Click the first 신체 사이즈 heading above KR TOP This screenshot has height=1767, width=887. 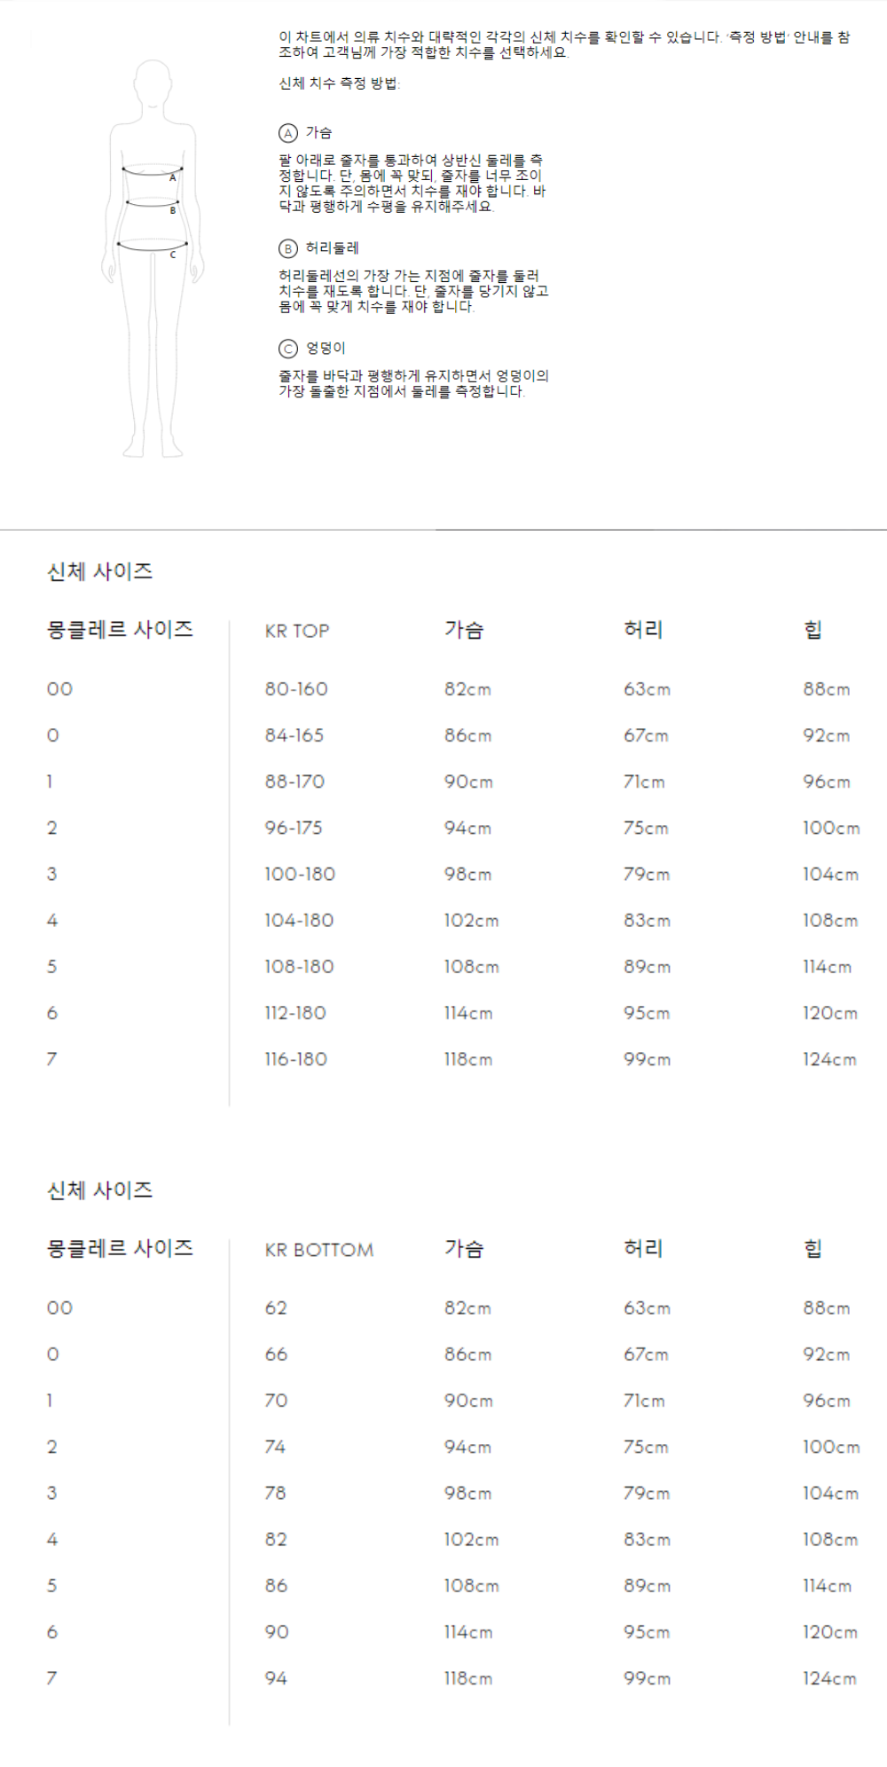(x=99, y=571)
